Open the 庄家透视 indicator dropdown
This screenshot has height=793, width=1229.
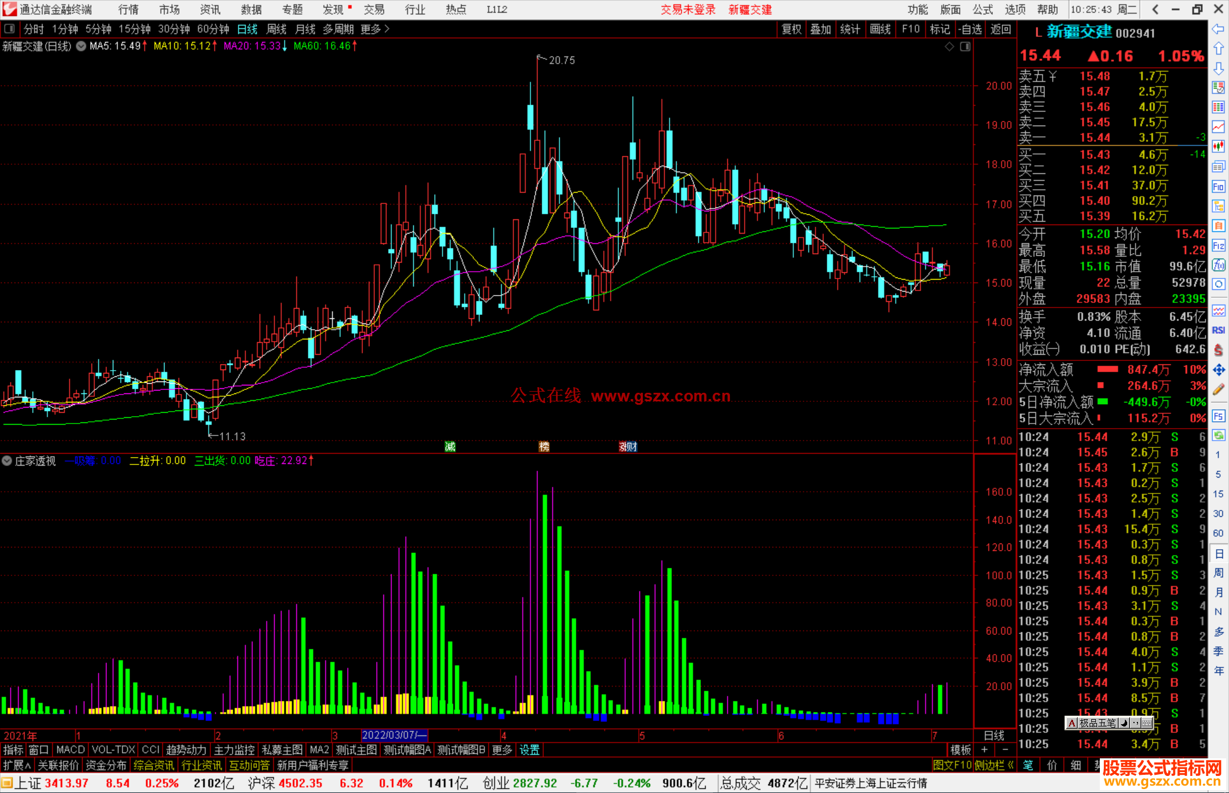click(x=7, y=460)
